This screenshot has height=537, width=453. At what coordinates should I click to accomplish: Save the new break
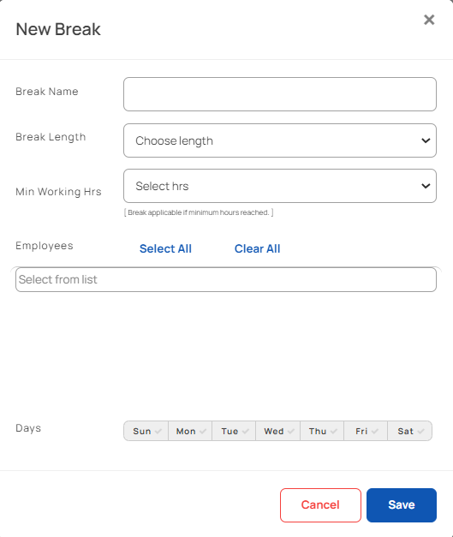point(402,505)
